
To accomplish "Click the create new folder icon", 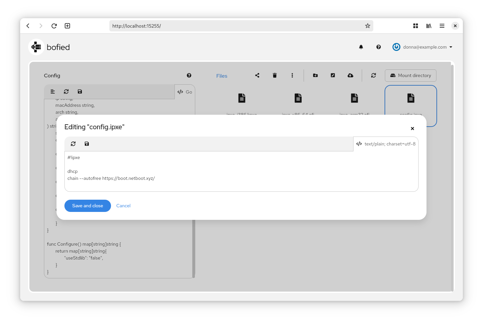I will 315,75.
